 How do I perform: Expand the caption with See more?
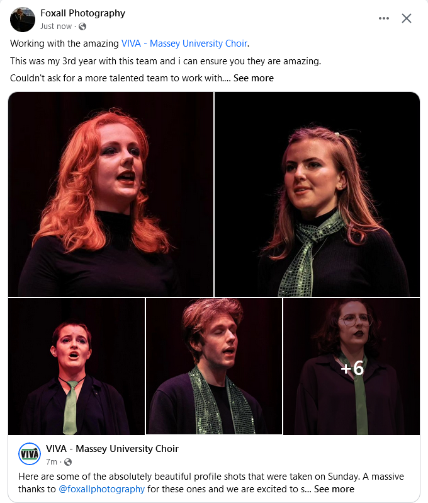pyautogui.click(x=254, y=78)
